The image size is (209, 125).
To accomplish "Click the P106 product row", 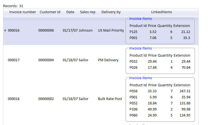I will pyautogui.click(x=160, y=109).
